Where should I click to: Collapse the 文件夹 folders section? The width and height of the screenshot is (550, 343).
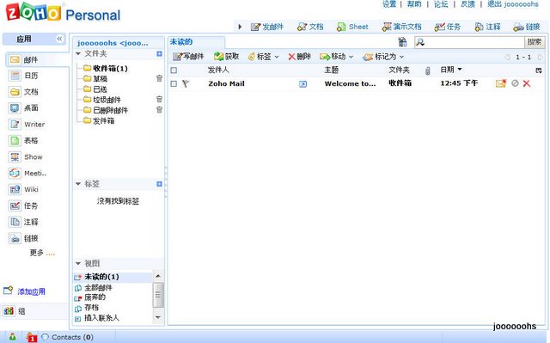click(78, 53)
